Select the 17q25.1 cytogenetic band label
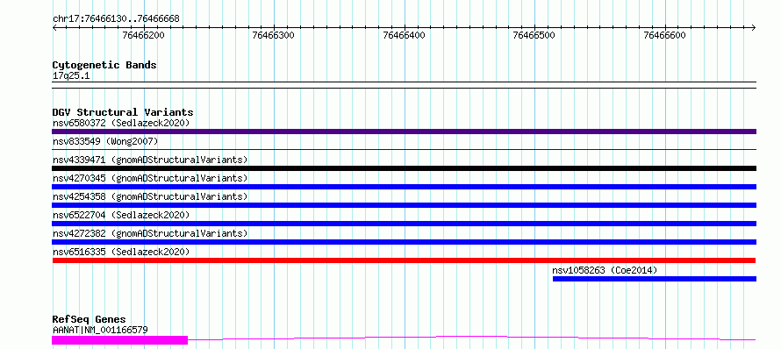Screen dimensions: 781x349 coord(71,76)
